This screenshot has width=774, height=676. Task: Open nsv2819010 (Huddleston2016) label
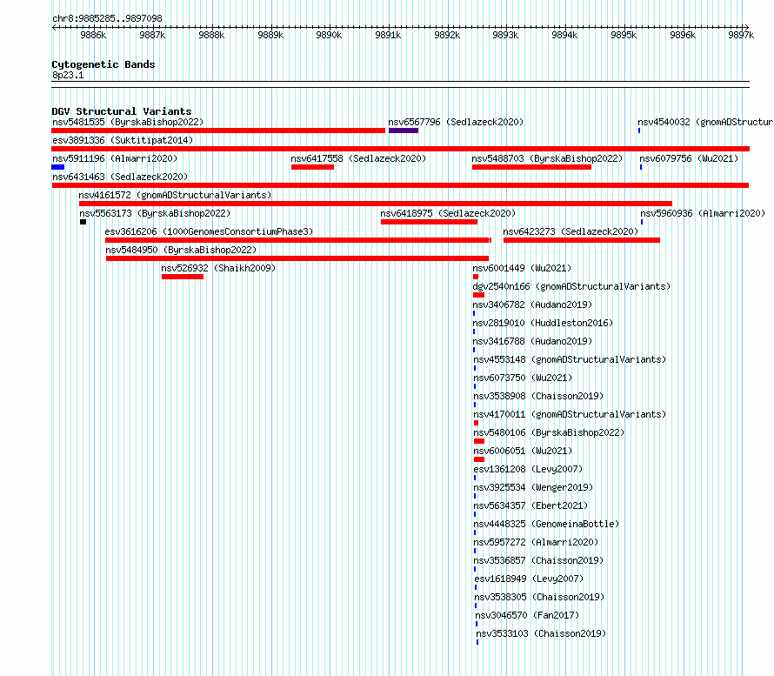click(x=543, y=323)
